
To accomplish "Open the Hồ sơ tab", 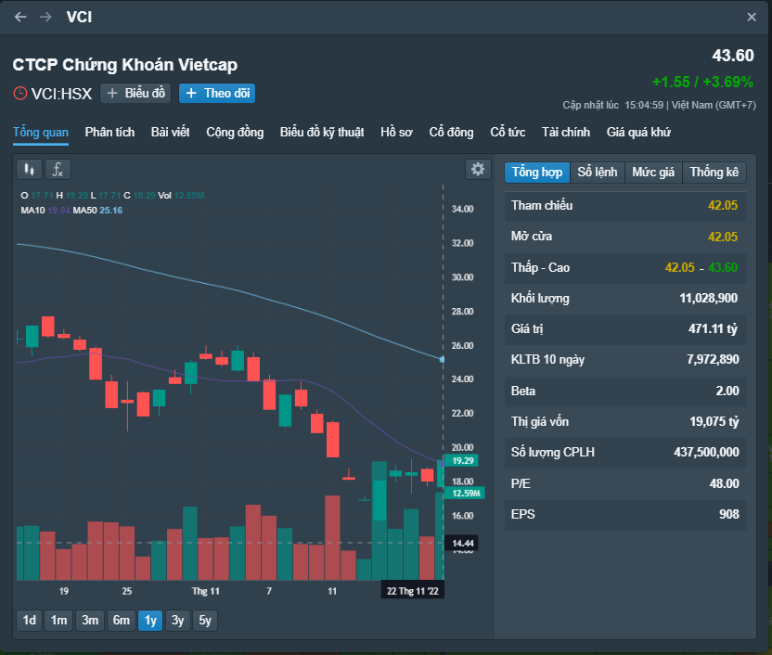I will [396, 133].
